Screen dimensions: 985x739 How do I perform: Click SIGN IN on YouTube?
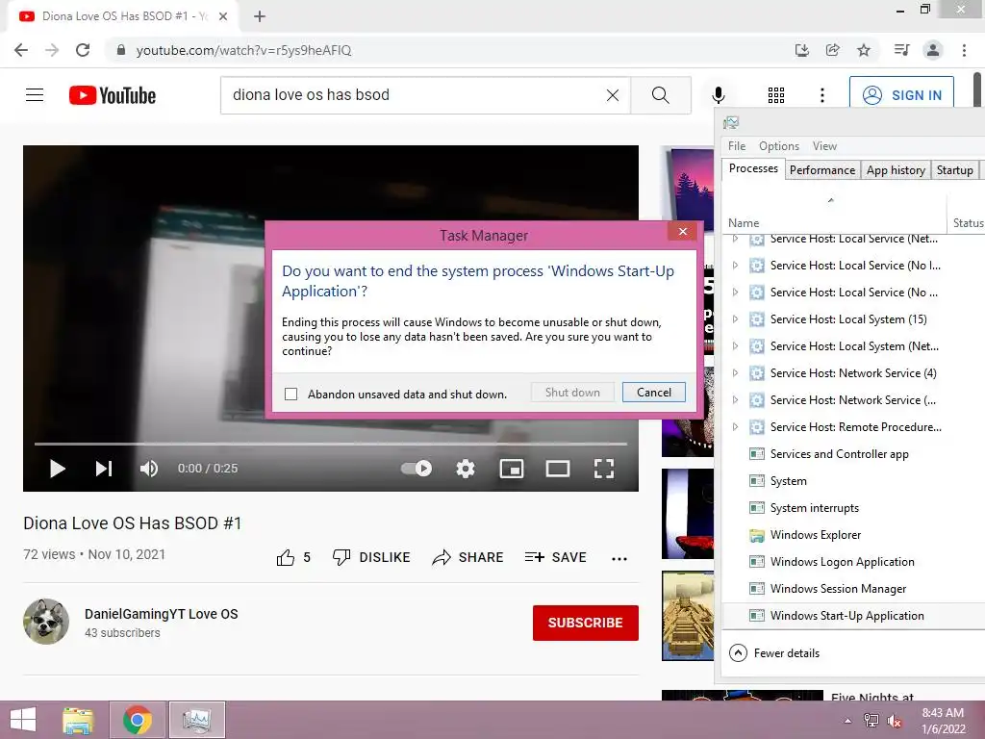901,95
